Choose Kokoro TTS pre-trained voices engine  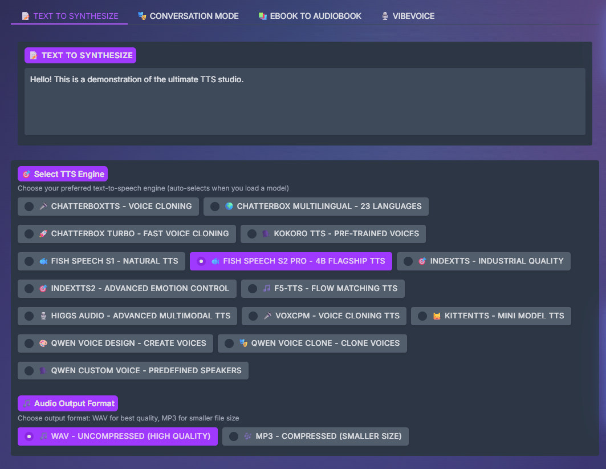252,233
